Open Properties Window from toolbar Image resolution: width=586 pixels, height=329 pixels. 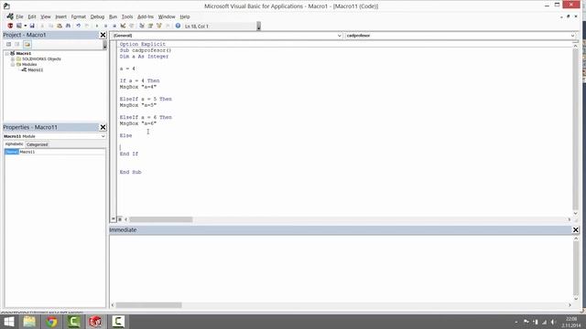[150, 26]
